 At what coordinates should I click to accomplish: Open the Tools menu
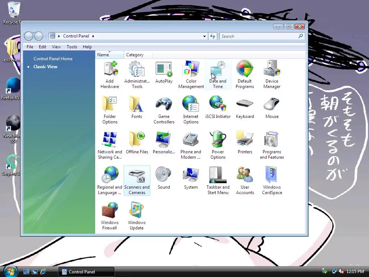click(72, 47)
